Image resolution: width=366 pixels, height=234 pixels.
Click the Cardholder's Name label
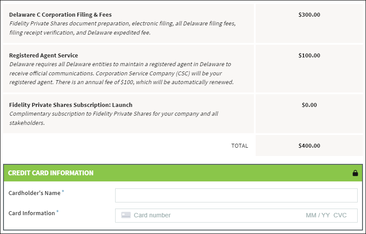(35, 193)
